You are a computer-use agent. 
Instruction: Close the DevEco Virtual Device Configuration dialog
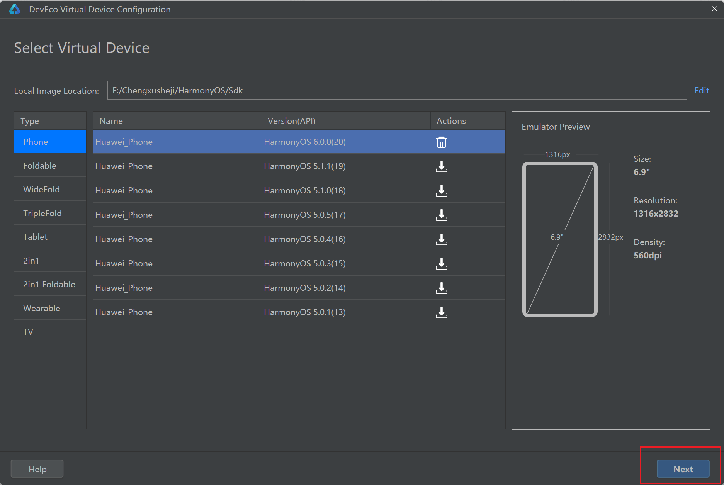(x=714, y=9)
